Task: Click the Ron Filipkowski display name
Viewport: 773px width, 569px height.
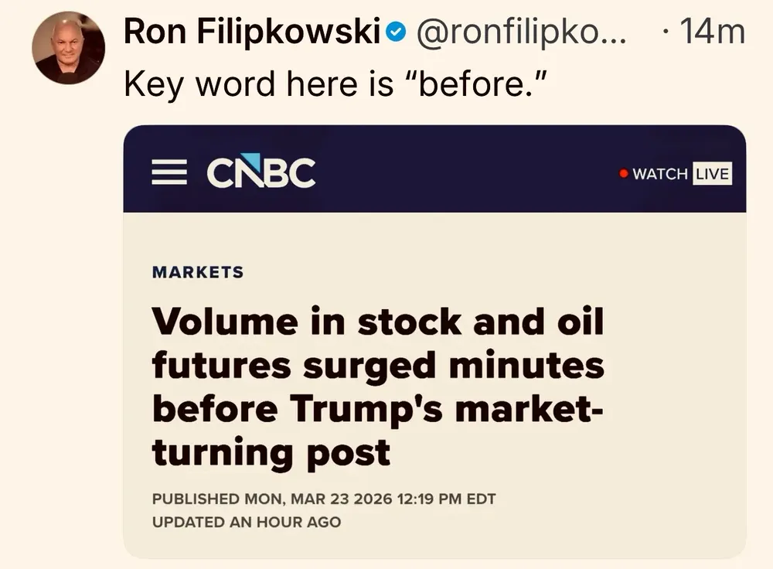Action: (x=254, y=32)
